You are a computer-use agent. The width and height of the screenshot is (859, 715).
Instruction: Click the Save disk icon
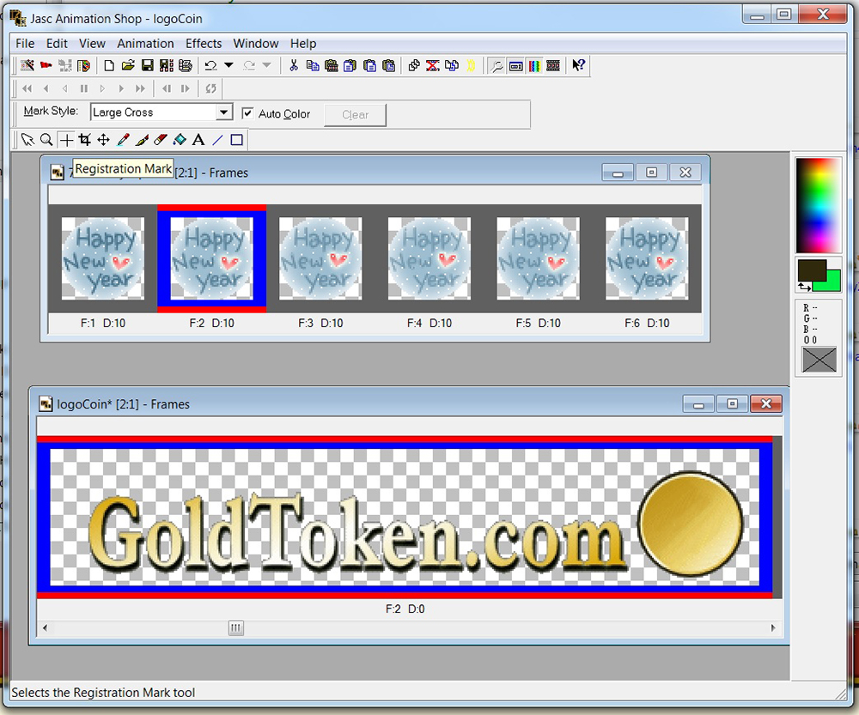click(x=147, y=65)
